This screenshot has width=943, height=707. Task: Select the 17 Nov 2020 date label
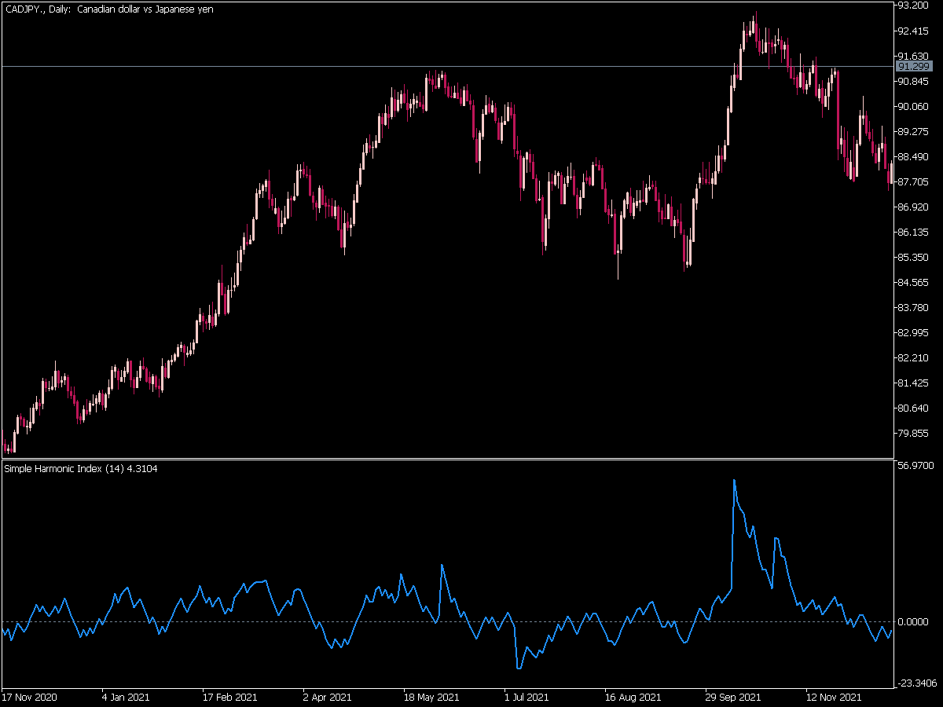[x=30, y=697]
